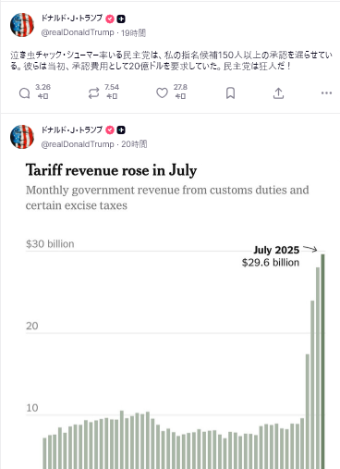This screenshot has height=469, width=340.
Task: Like the post with 27.8 likes
Action: pyautogui.click(x=162, y=93)
